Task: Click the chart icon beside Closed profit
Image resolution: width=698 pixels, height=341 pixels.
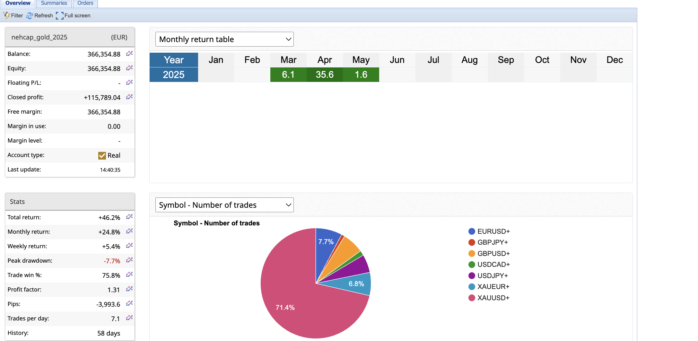Action: 129,97
